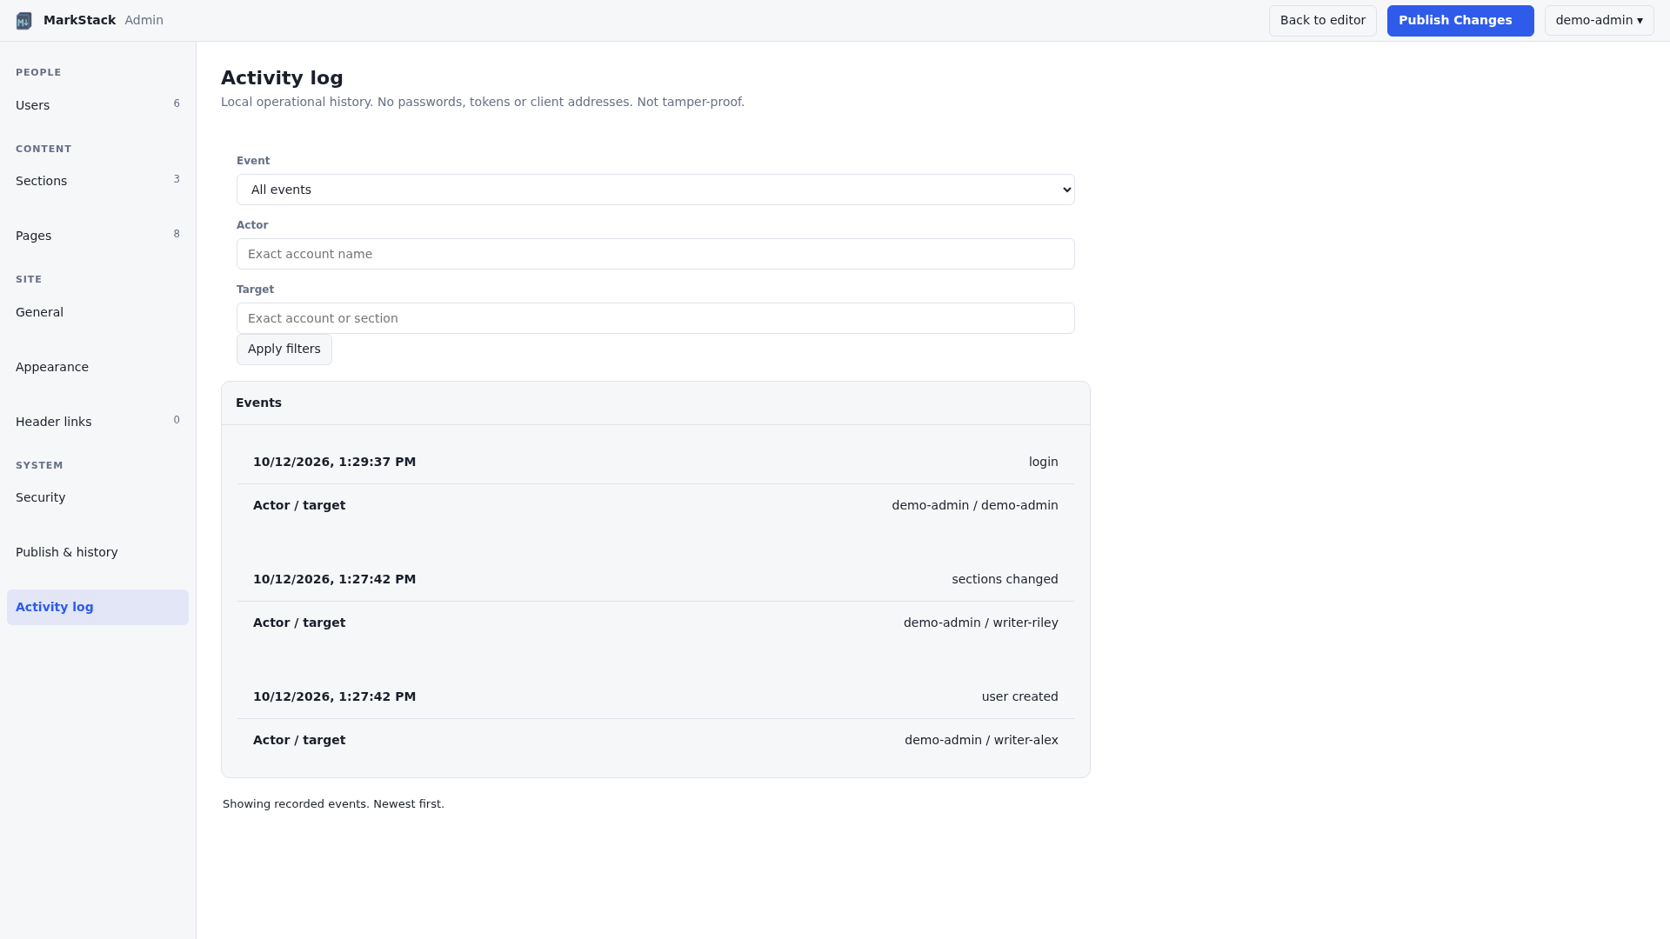1670x939 pixels.
Task: Select Activity log in sidebar
Action: (97, 607)
